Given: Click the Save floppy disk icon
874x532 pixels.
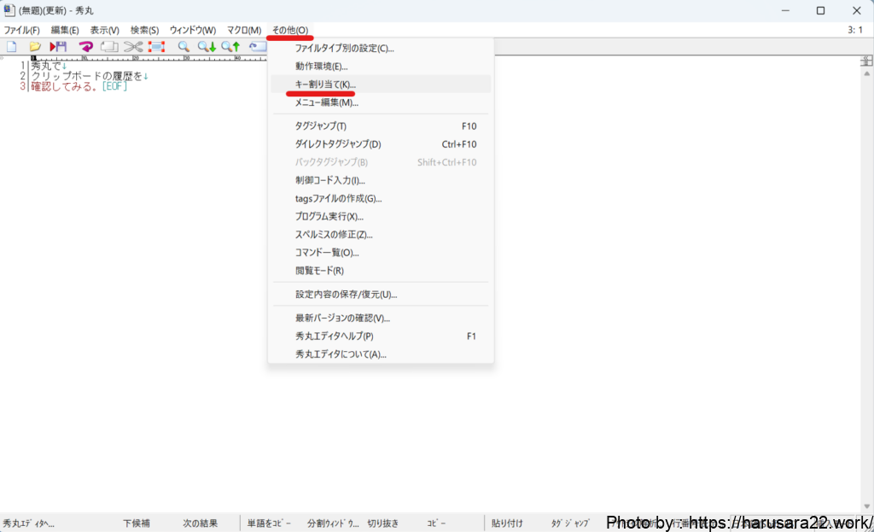Looking at the screenshot, I should (58, 47).
